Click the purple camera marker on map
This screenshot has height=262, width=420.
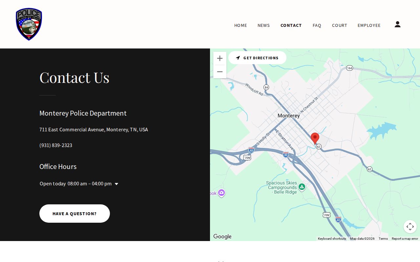pos(221,193)
